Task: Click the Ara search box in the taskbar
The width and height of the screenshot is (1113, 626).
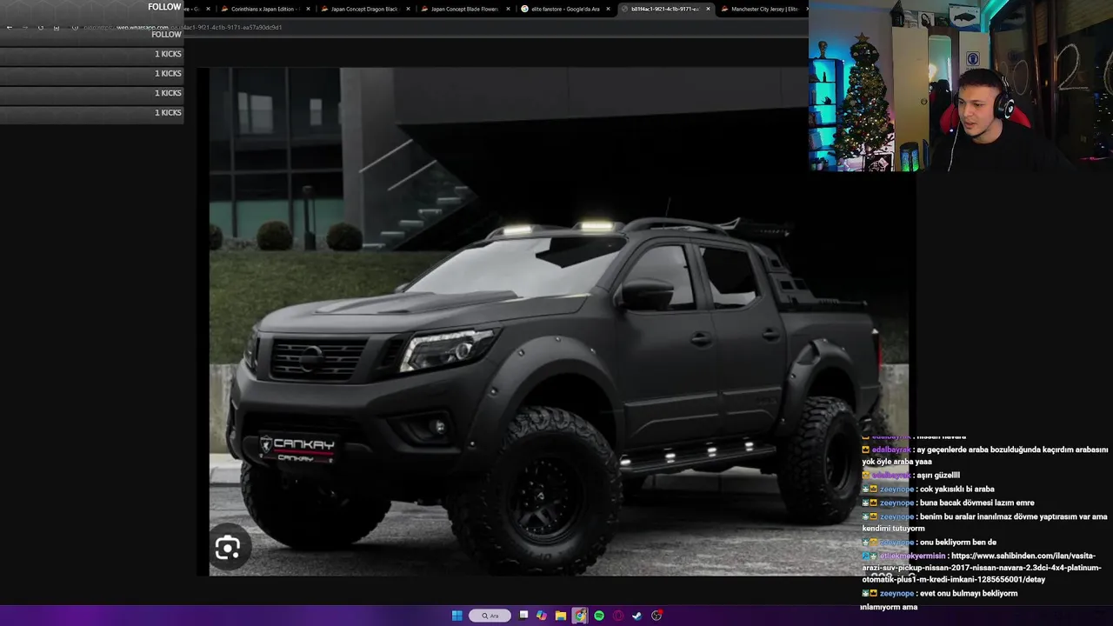Action: point(490,616)
